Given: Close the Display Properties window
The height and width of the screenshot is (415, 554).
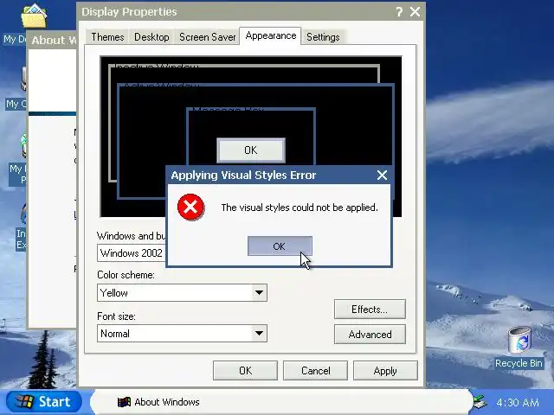Looking at the screenshot, I should 415,12.
